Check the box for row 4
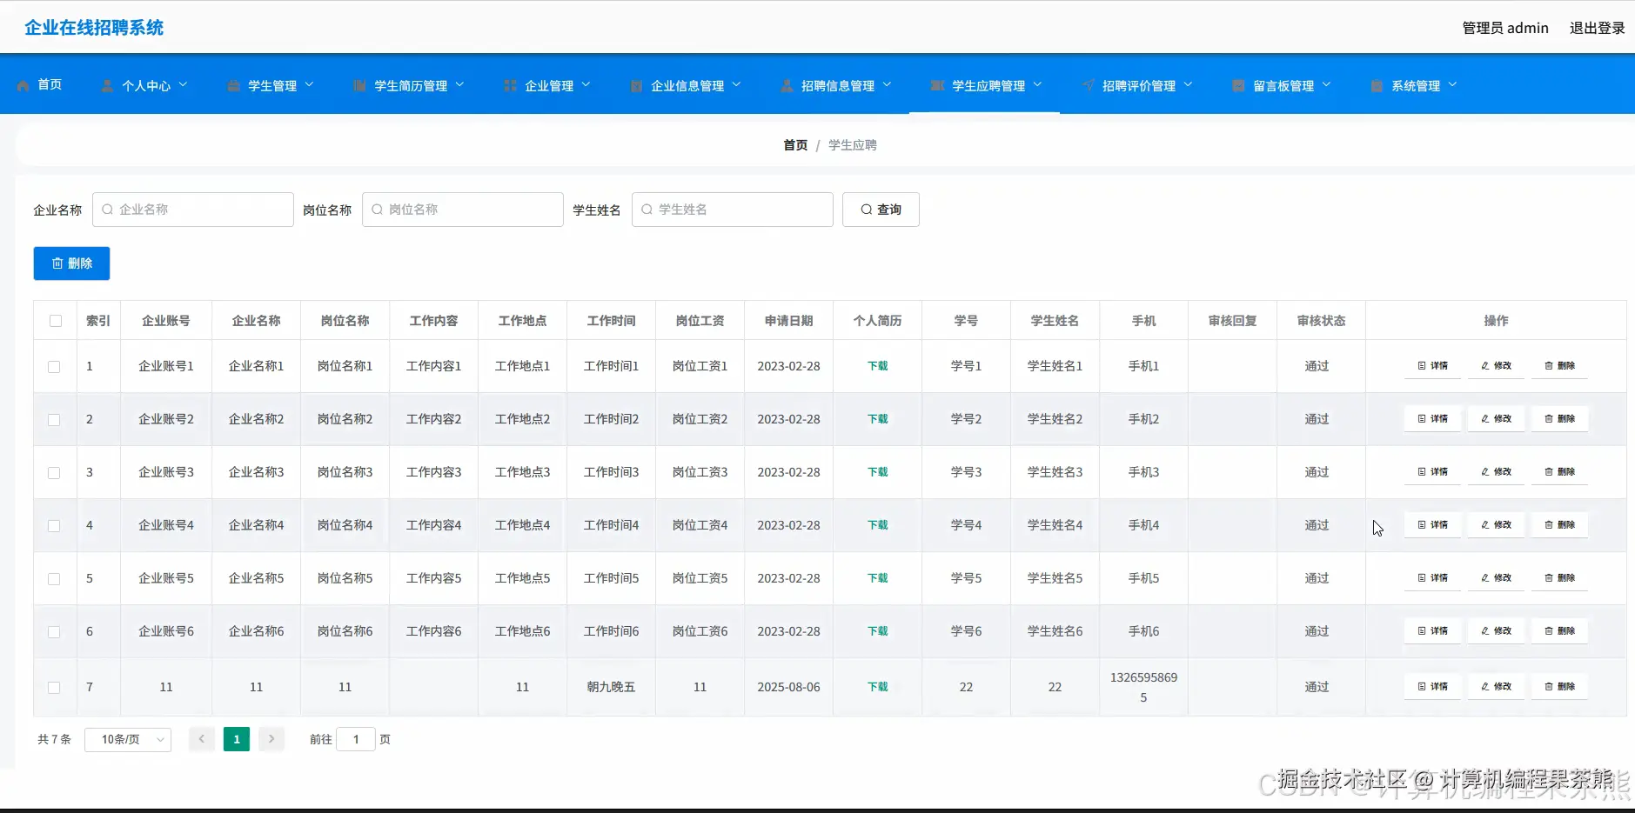The width and height of the screenshot is (1635, 813). point(54,526)
